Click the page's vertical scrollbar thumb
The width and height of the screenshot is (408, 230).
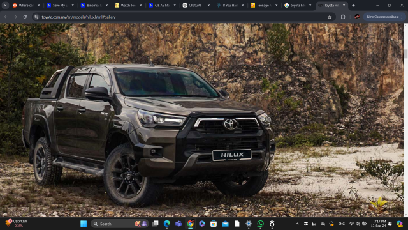tap(405, 54)
